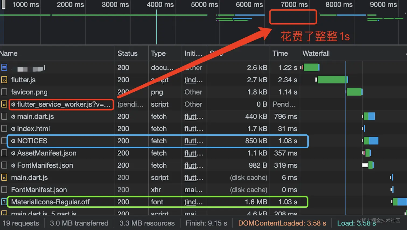Open initiator link for MaterialIcons-Regular.otf row
This screenshot has width=407, height=230.
coord(194,202)
